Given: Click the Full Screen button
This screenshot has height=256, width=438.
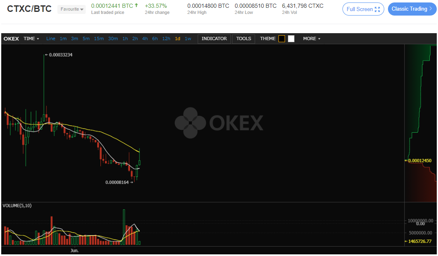Looking at the screenshot, I should coord(363,9).
